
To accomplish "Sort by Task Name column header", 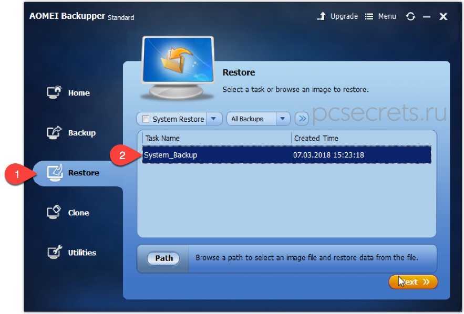I will tap(216, 138).
